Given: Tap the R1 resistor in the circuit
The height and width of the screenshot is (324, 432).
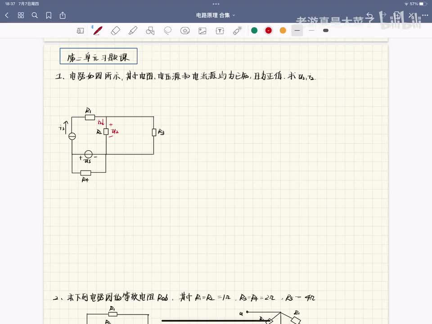Looking at the screenshot, I should click(90, 117).
